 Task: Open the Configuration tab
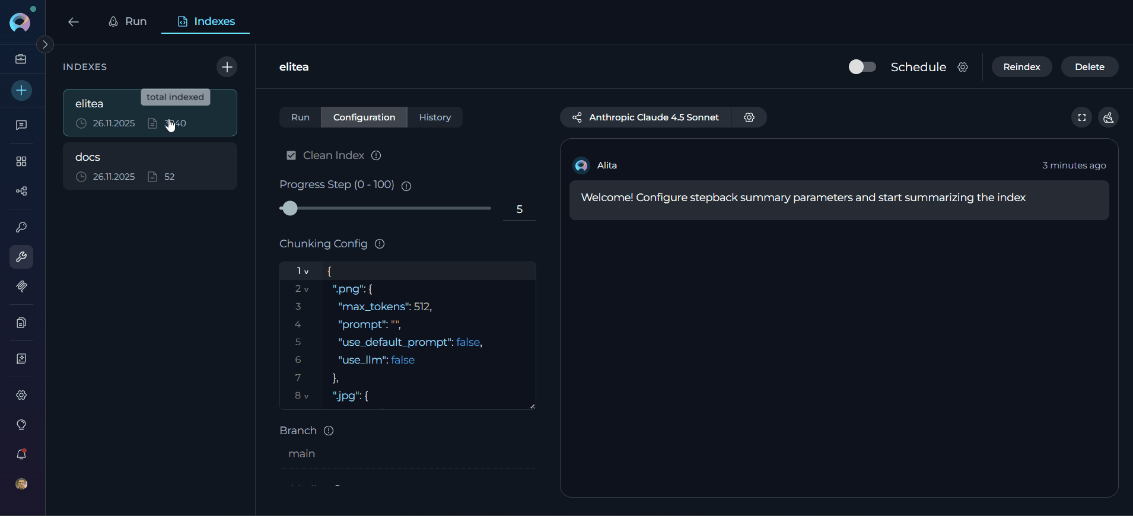tap(364, 117)
